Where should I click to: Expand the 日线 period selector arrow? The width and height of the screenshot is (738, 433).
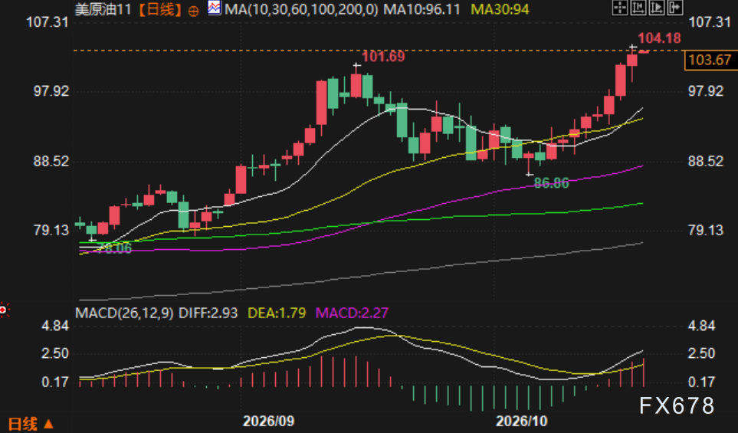[x=48, y=424]
